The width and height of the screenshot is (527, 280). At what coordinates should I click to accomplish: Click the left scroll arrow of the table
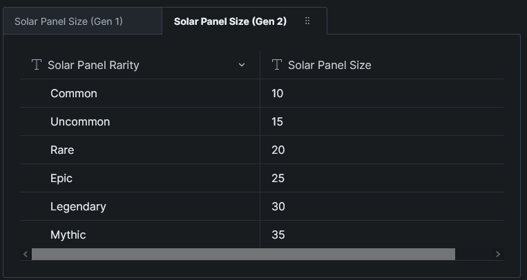coord(26,254)
